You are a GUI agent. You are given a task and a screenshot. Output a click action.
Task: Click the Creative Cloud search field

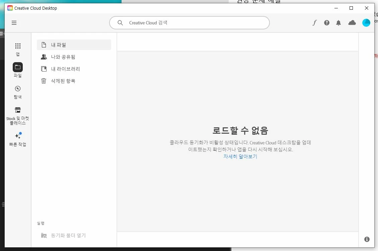[x=189, y=23]
